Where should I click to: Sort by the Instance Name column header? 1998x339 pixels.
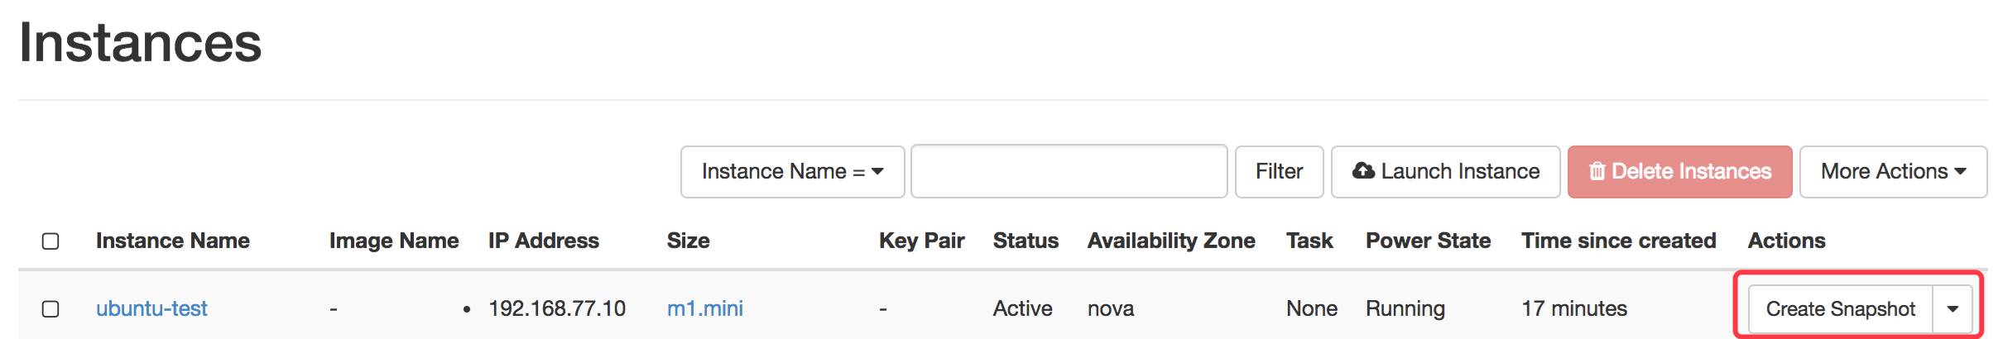point(173,241)
